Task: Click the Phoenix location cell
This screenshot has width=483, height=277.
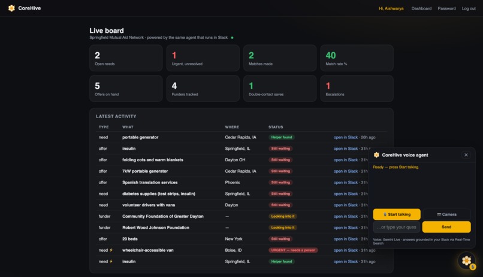Action: [233, 182]
